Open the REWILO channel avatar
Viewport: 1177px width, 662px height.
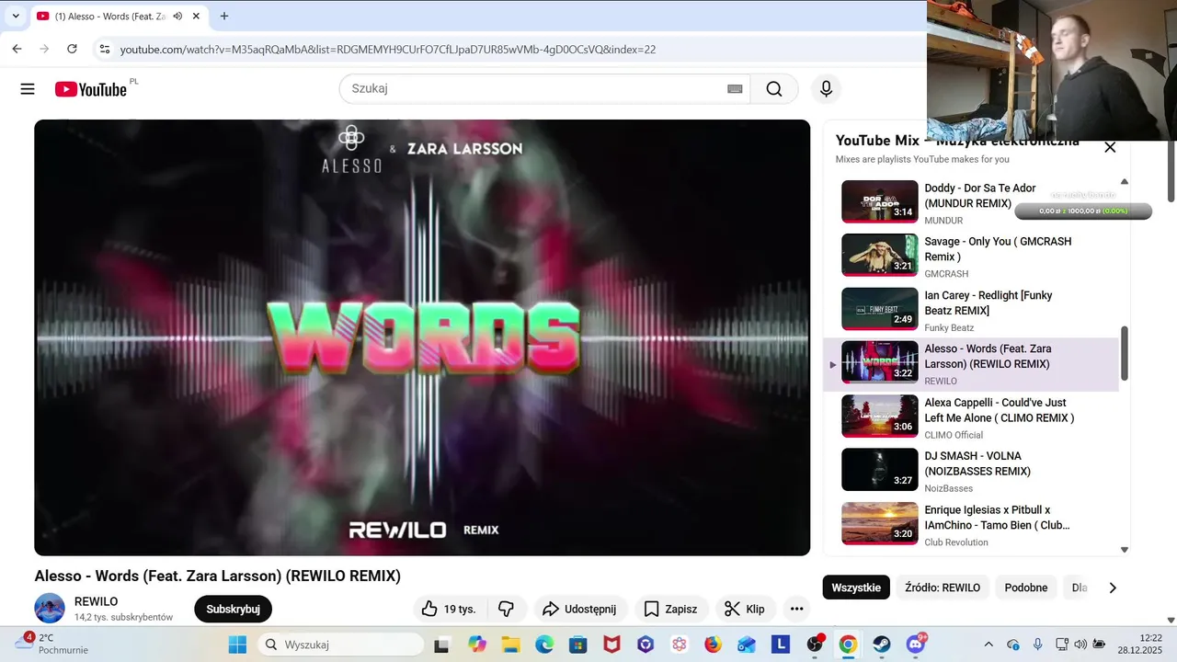tap(50, 609)
